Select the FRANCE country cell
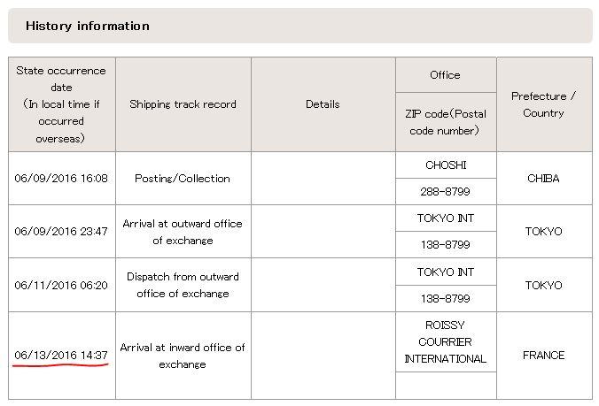This screenshot has height=406, width=599. pyautogui.click(x=544, y=356)
